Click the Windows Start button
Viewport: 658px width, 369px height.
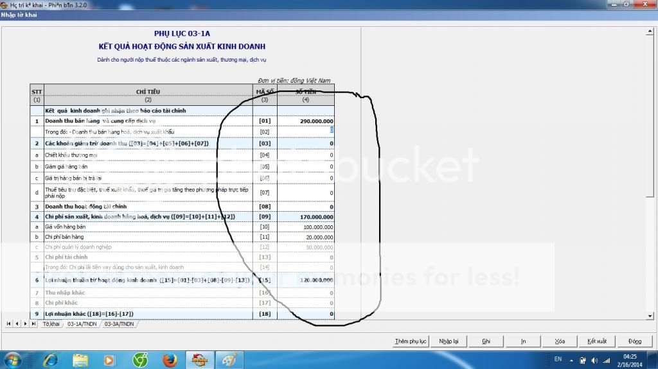[13, 360]
